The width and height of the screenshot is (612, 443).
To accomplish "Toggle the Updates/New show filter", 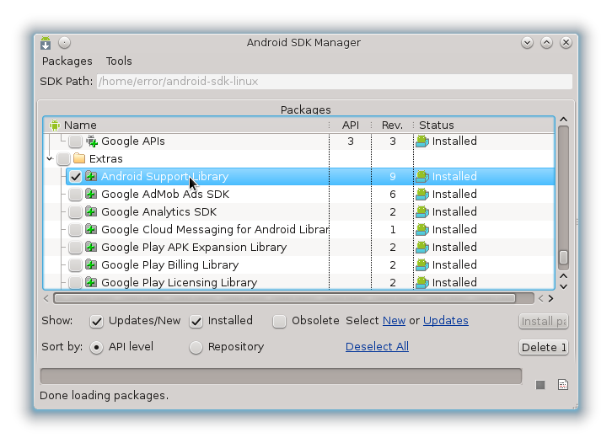I will [x=96, y=322].
